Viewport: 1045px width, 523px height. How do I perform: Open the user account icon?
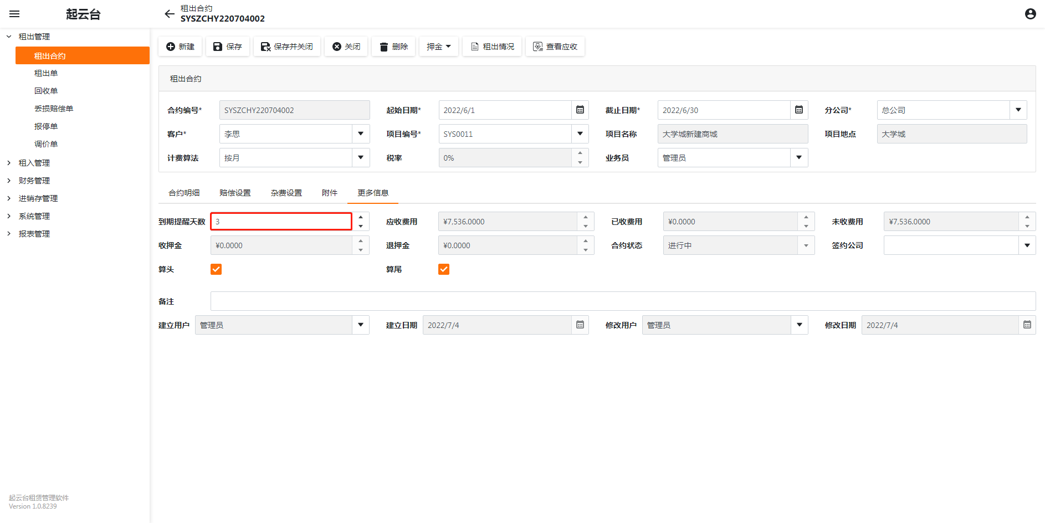tap(1030, 14)
